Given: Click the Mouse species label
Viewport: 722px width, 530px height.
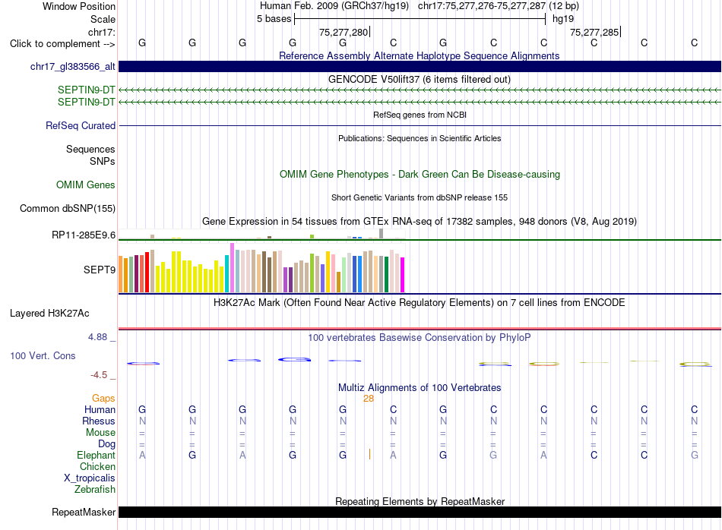Looking at the screenshot, I should click(x=101, y=433).
